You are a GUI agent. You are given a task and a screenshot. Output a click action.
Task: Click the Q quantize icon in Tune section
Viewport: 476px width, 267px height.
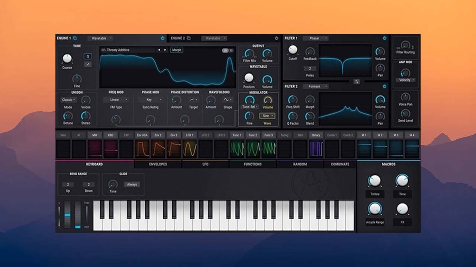pos(87,56)
